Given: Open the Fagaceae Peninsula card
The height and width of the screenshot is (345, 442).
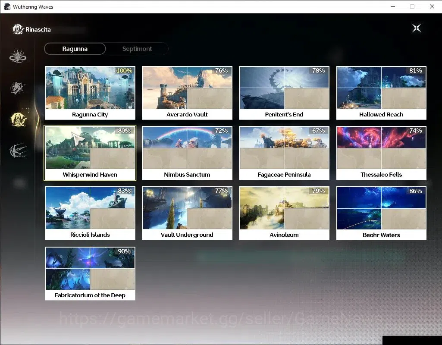Looking at the screenshot, I should point(284,153).
